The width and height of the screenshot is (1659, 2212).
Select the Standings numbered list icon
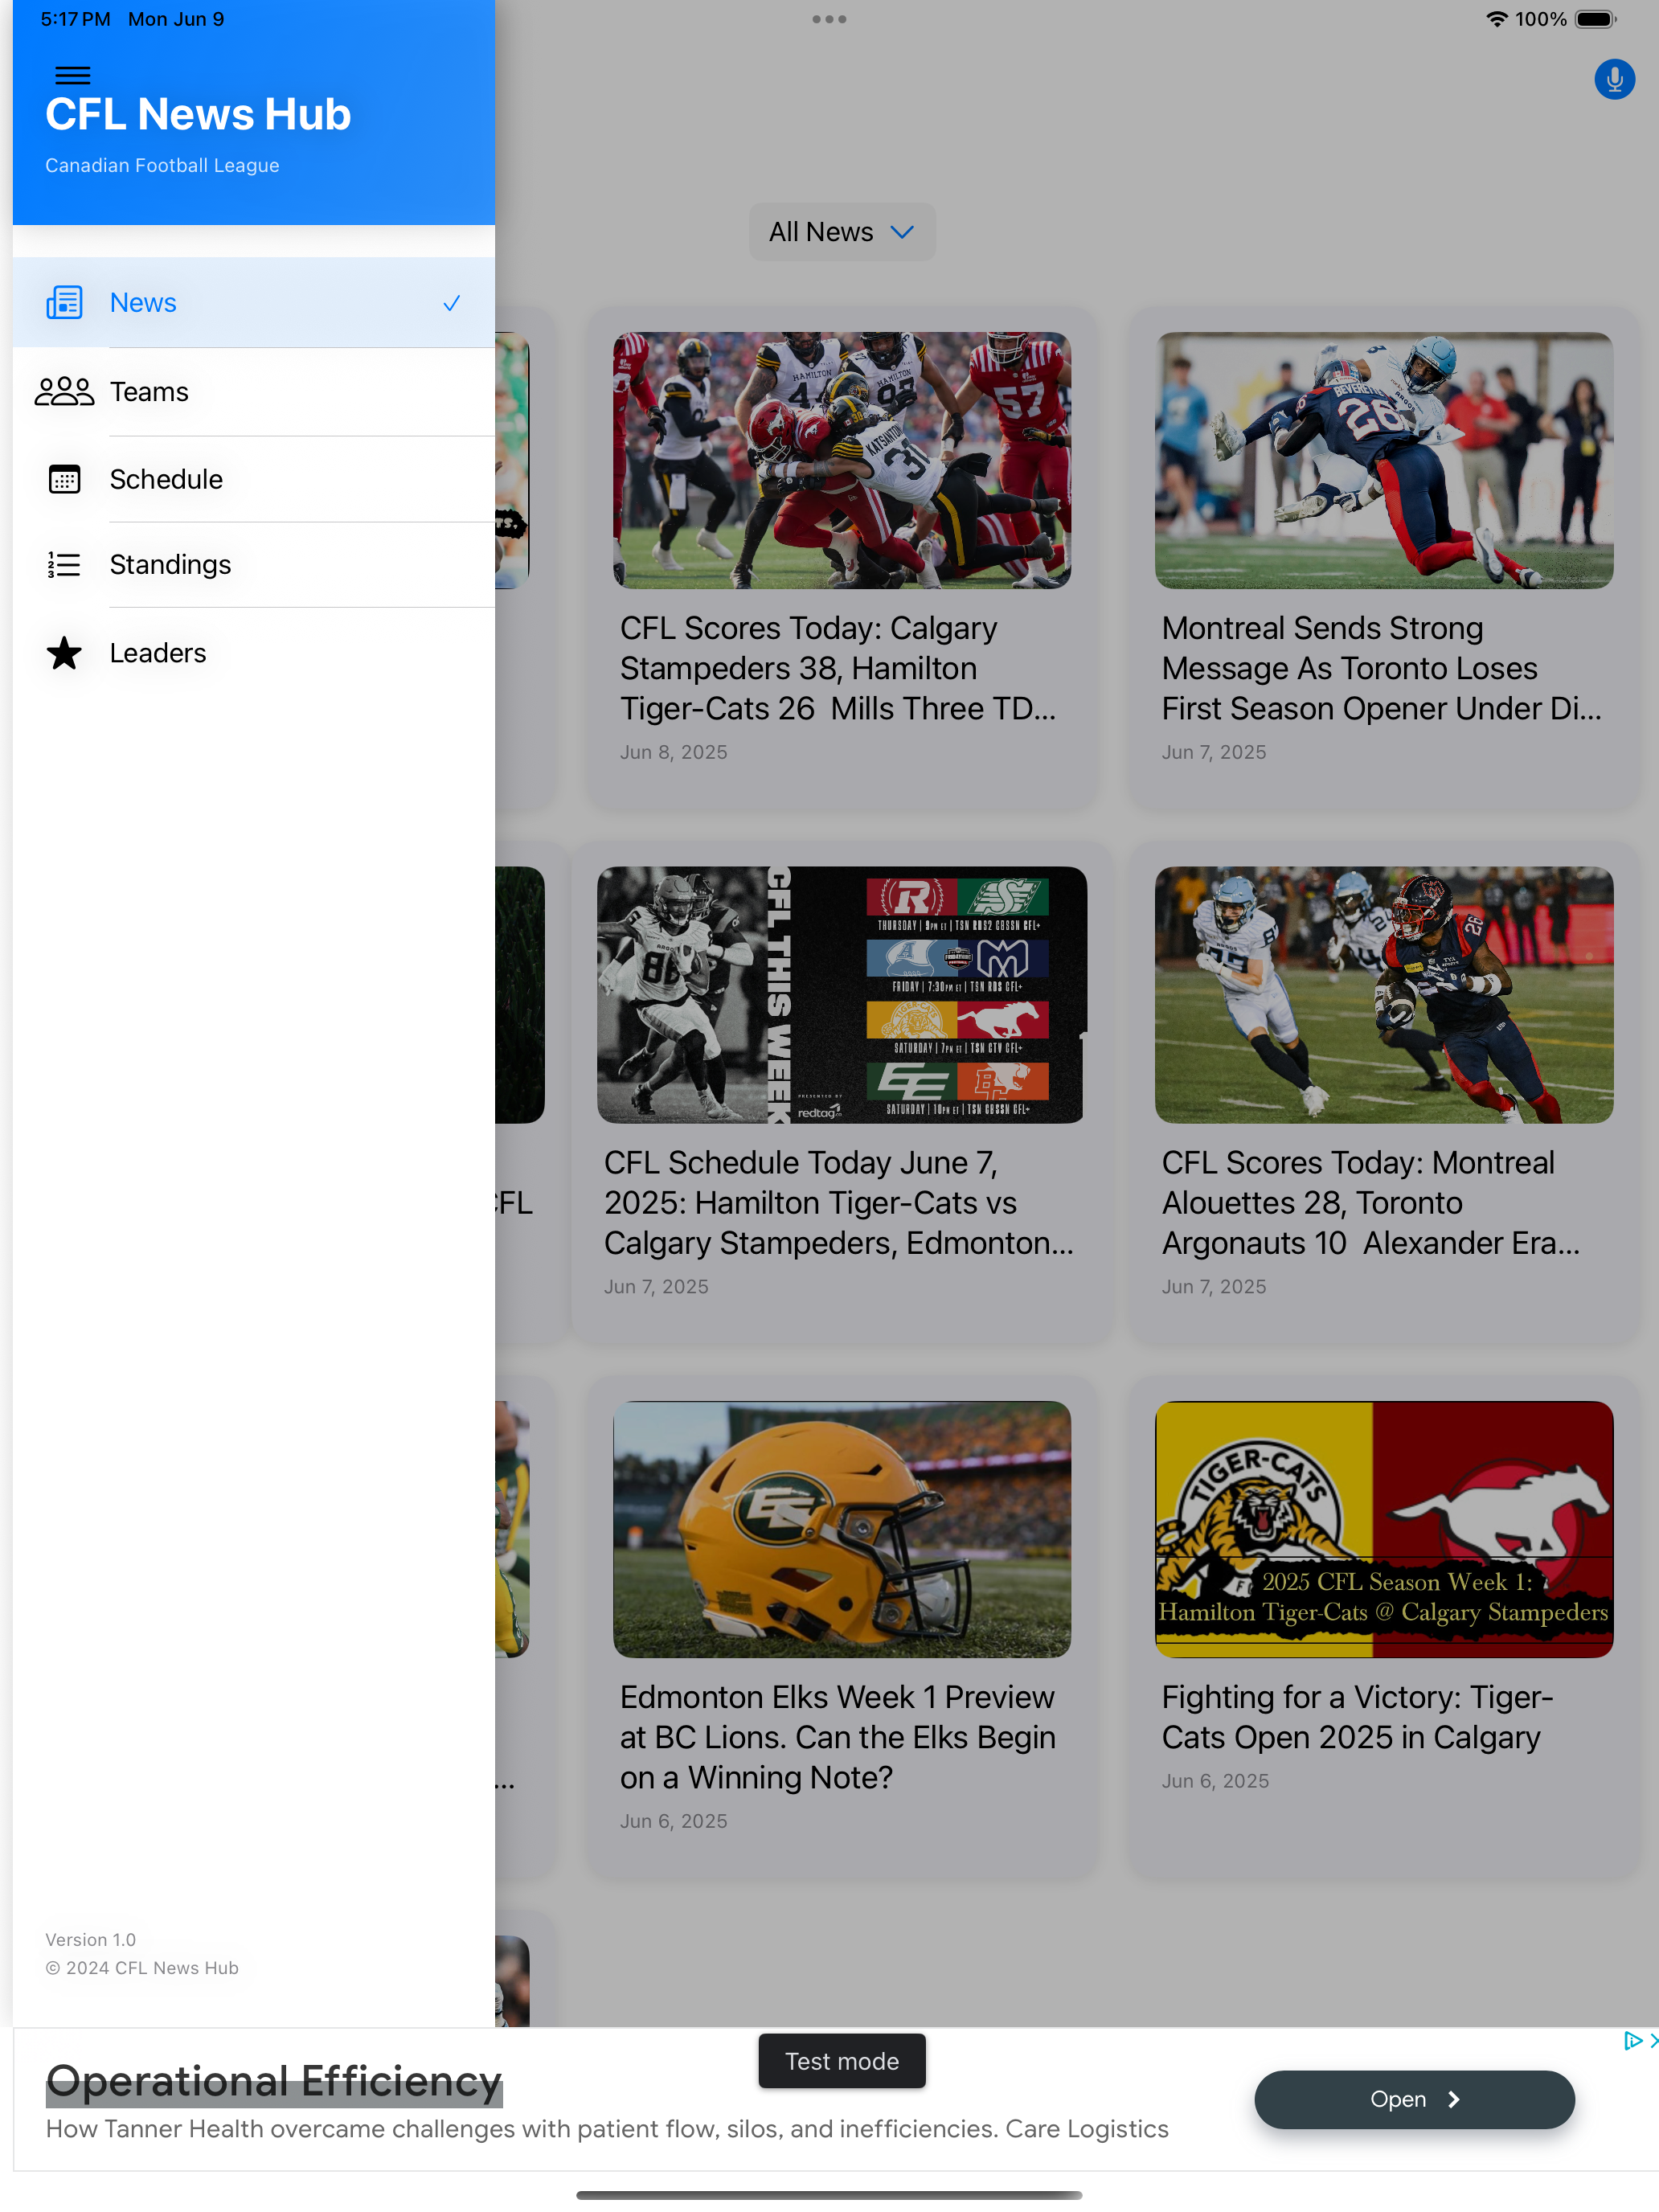pyautogui.click(x=64, y=565)
